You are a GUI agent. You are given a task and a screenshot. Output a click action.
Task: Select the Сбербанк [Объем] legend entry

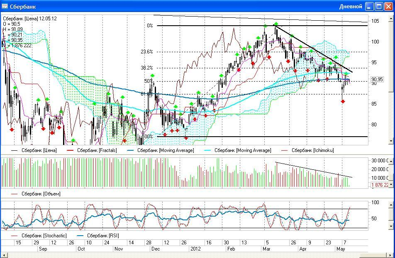(36, 194)
